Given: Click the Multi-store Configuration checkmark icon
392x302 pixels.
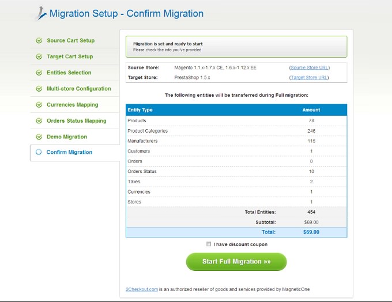Looking at the screenshot, I should pyautogui.click(x=39, y=89).
